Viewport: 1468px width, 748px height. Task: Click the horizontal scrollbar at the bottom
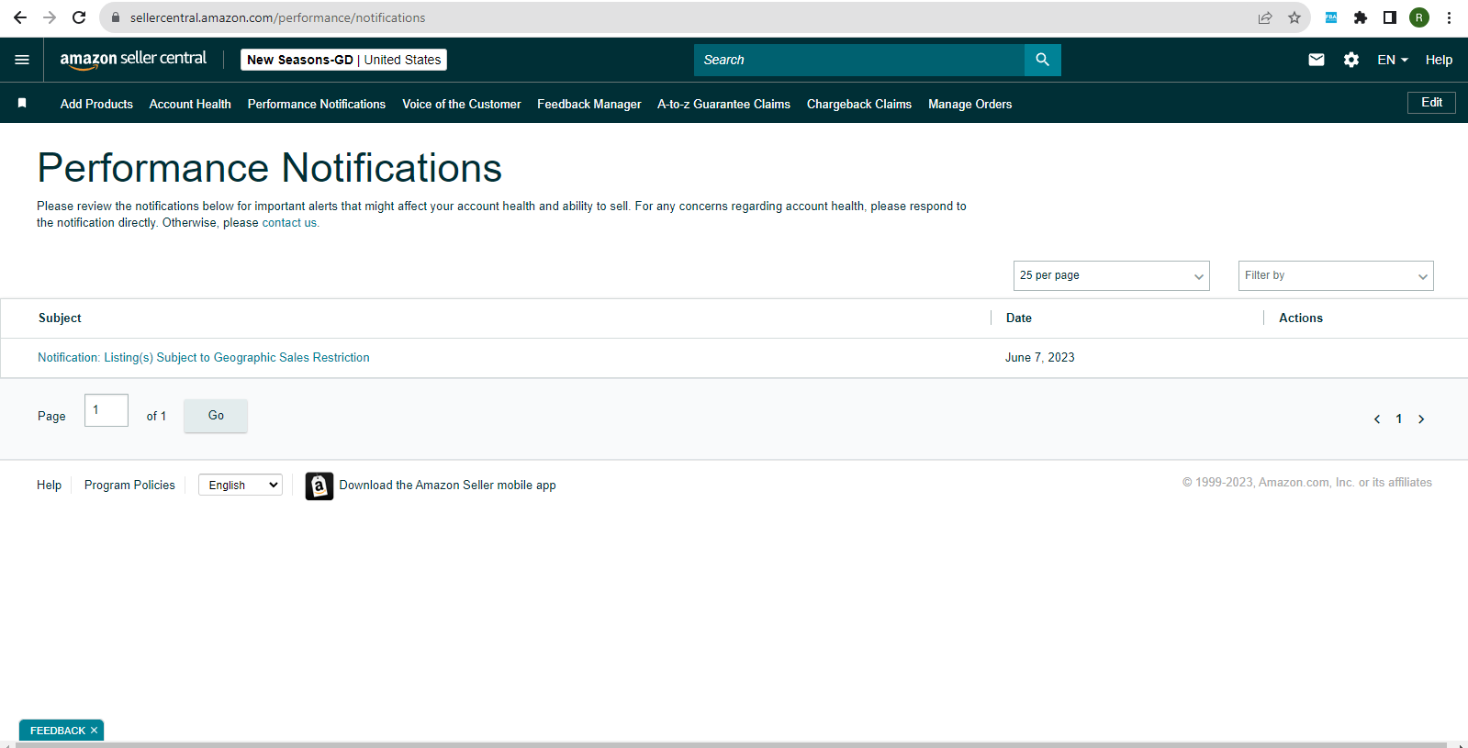pyautogui.click(x=730, y=744)
